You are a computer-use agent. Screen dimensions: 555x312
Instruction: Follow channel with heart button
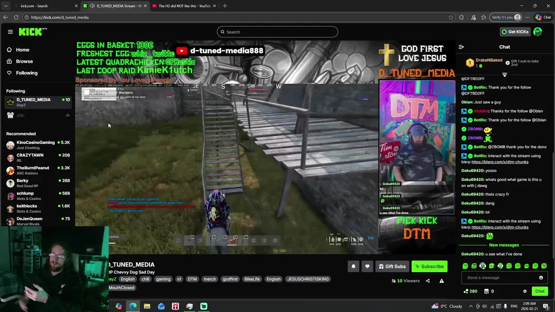(367, 266)
